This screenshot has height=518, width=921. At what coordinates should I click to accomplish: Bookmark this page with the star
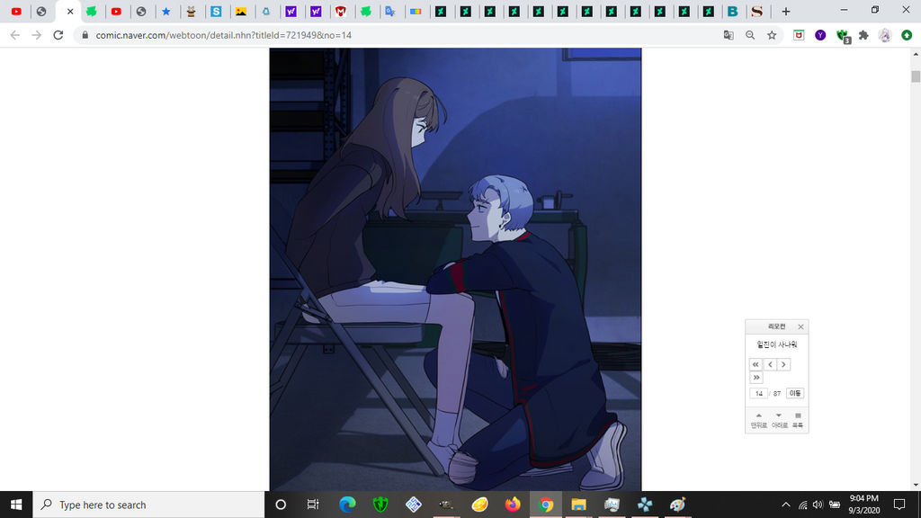coord(772,35)
